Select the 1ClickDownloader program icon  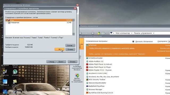coord(87,58)
